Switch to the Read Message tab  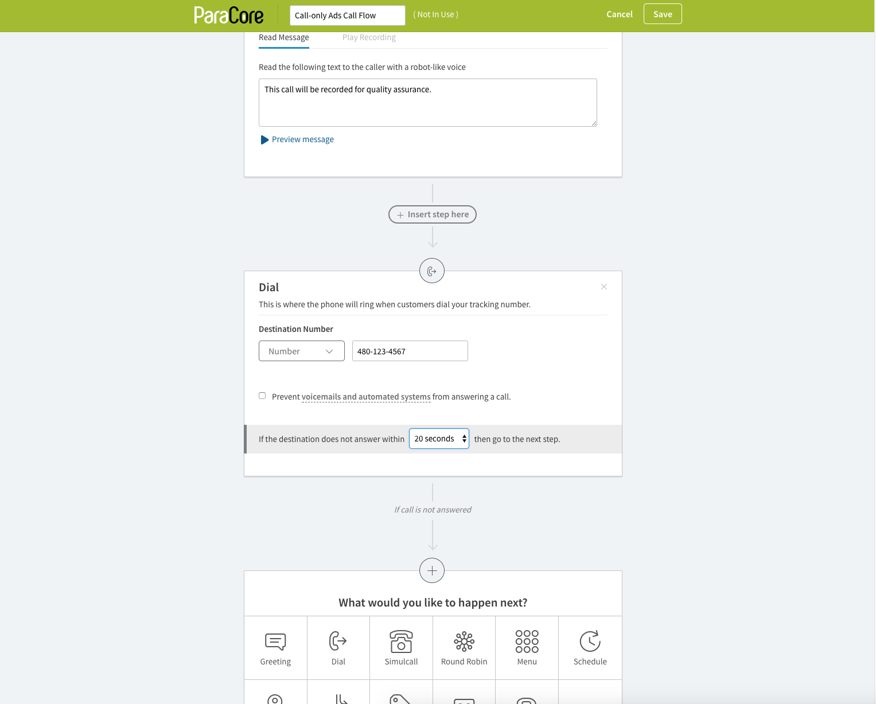coord(284,38)
